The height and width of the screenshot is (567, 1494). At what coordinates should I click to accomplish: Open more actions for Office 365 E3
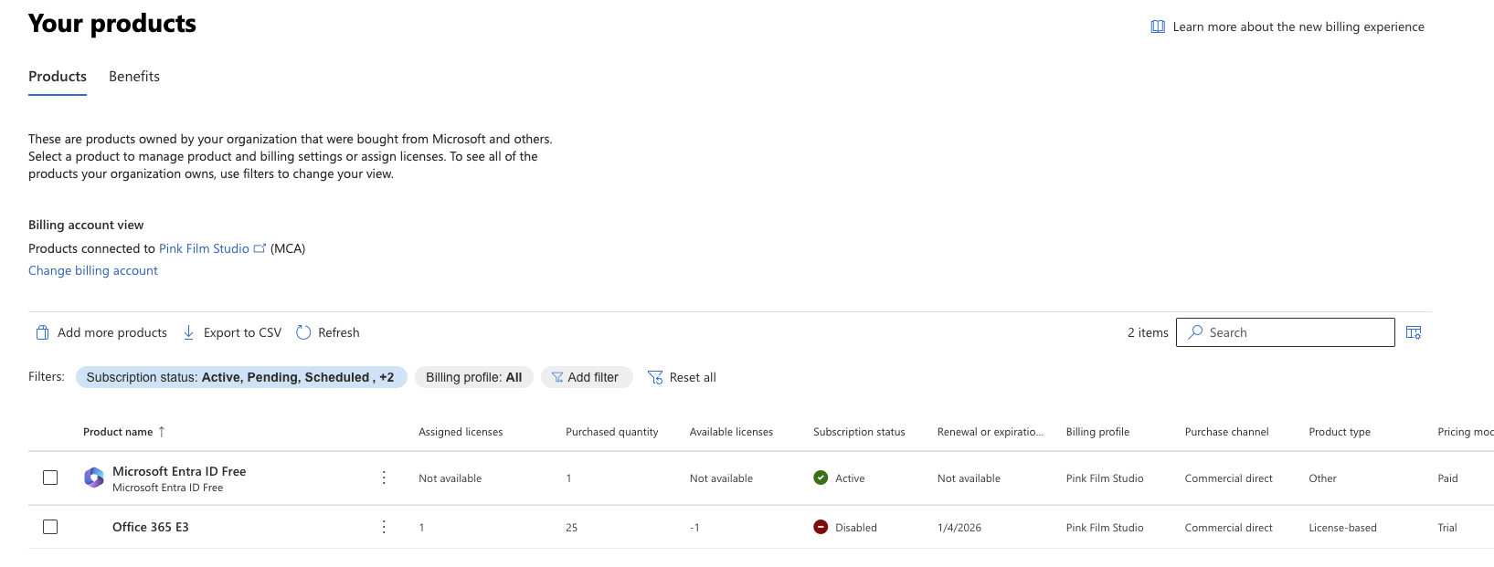[x=384, y=527]
